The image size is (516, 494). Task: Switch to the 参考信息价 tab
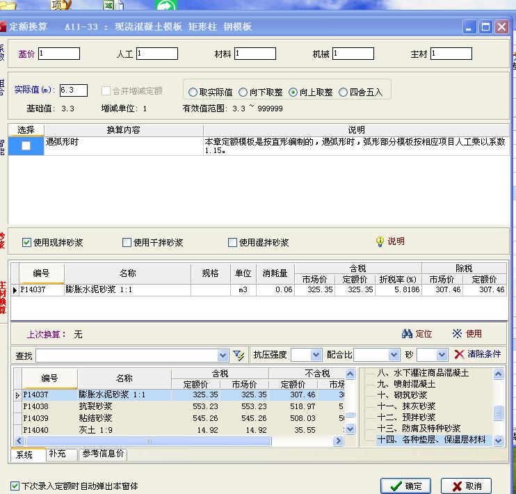(103, 454)
